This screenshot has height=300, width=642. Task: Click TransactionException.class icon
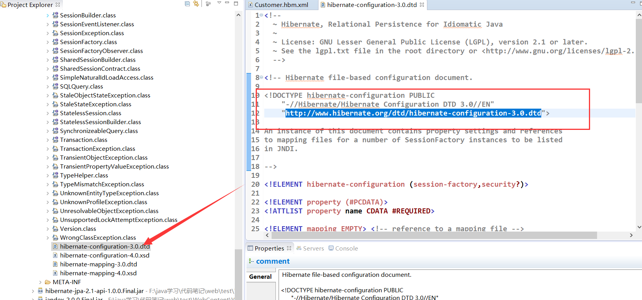(55, 148)
